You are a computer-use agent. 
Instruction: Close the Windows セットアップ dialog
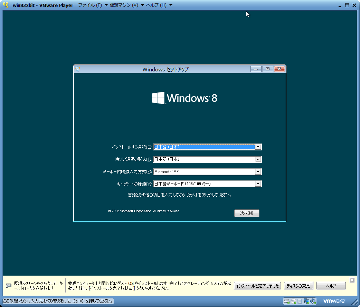tap(280, 69)
